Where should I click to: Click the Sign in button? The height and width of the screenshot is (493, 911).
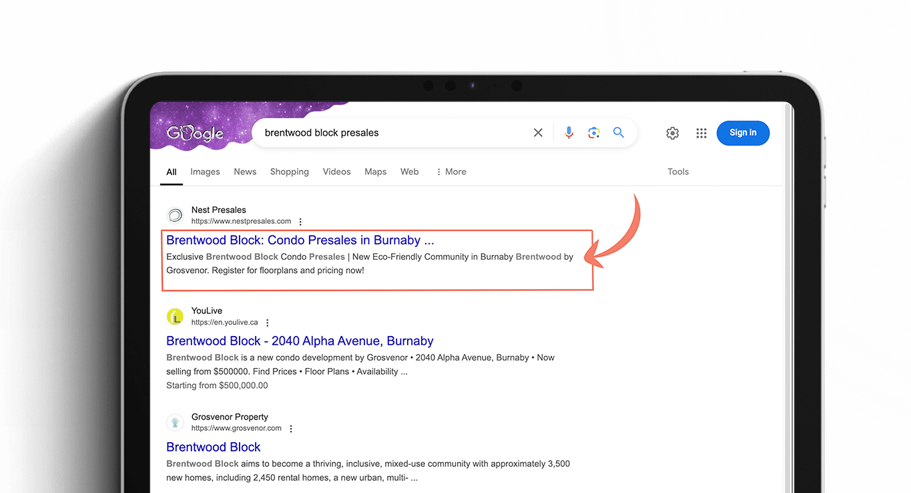click(x=743, y=133)
